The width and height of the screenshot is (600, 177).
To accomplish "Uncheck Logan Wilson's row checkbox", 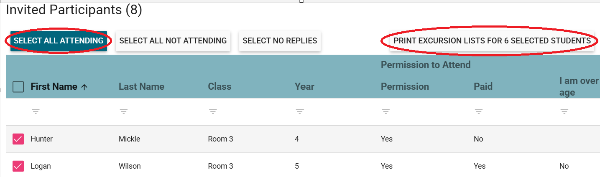I will point(18,166).
